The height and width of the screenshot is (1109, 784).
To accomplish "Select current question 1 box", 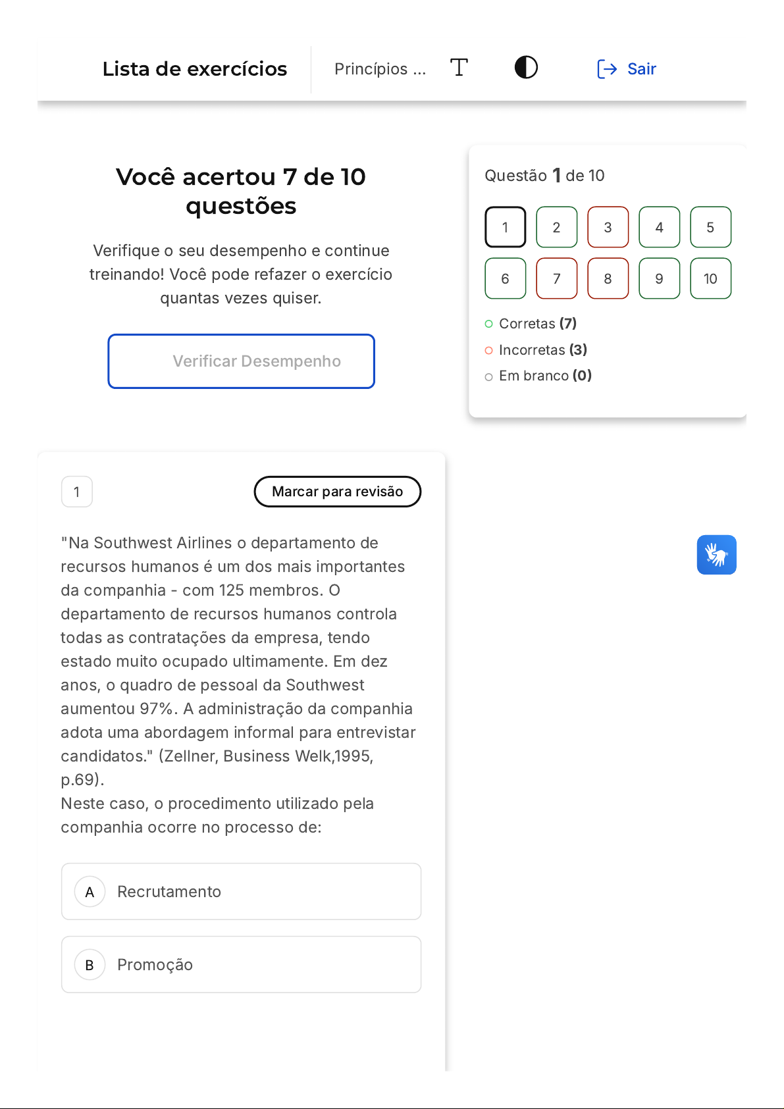I will (x=505, y=228).
